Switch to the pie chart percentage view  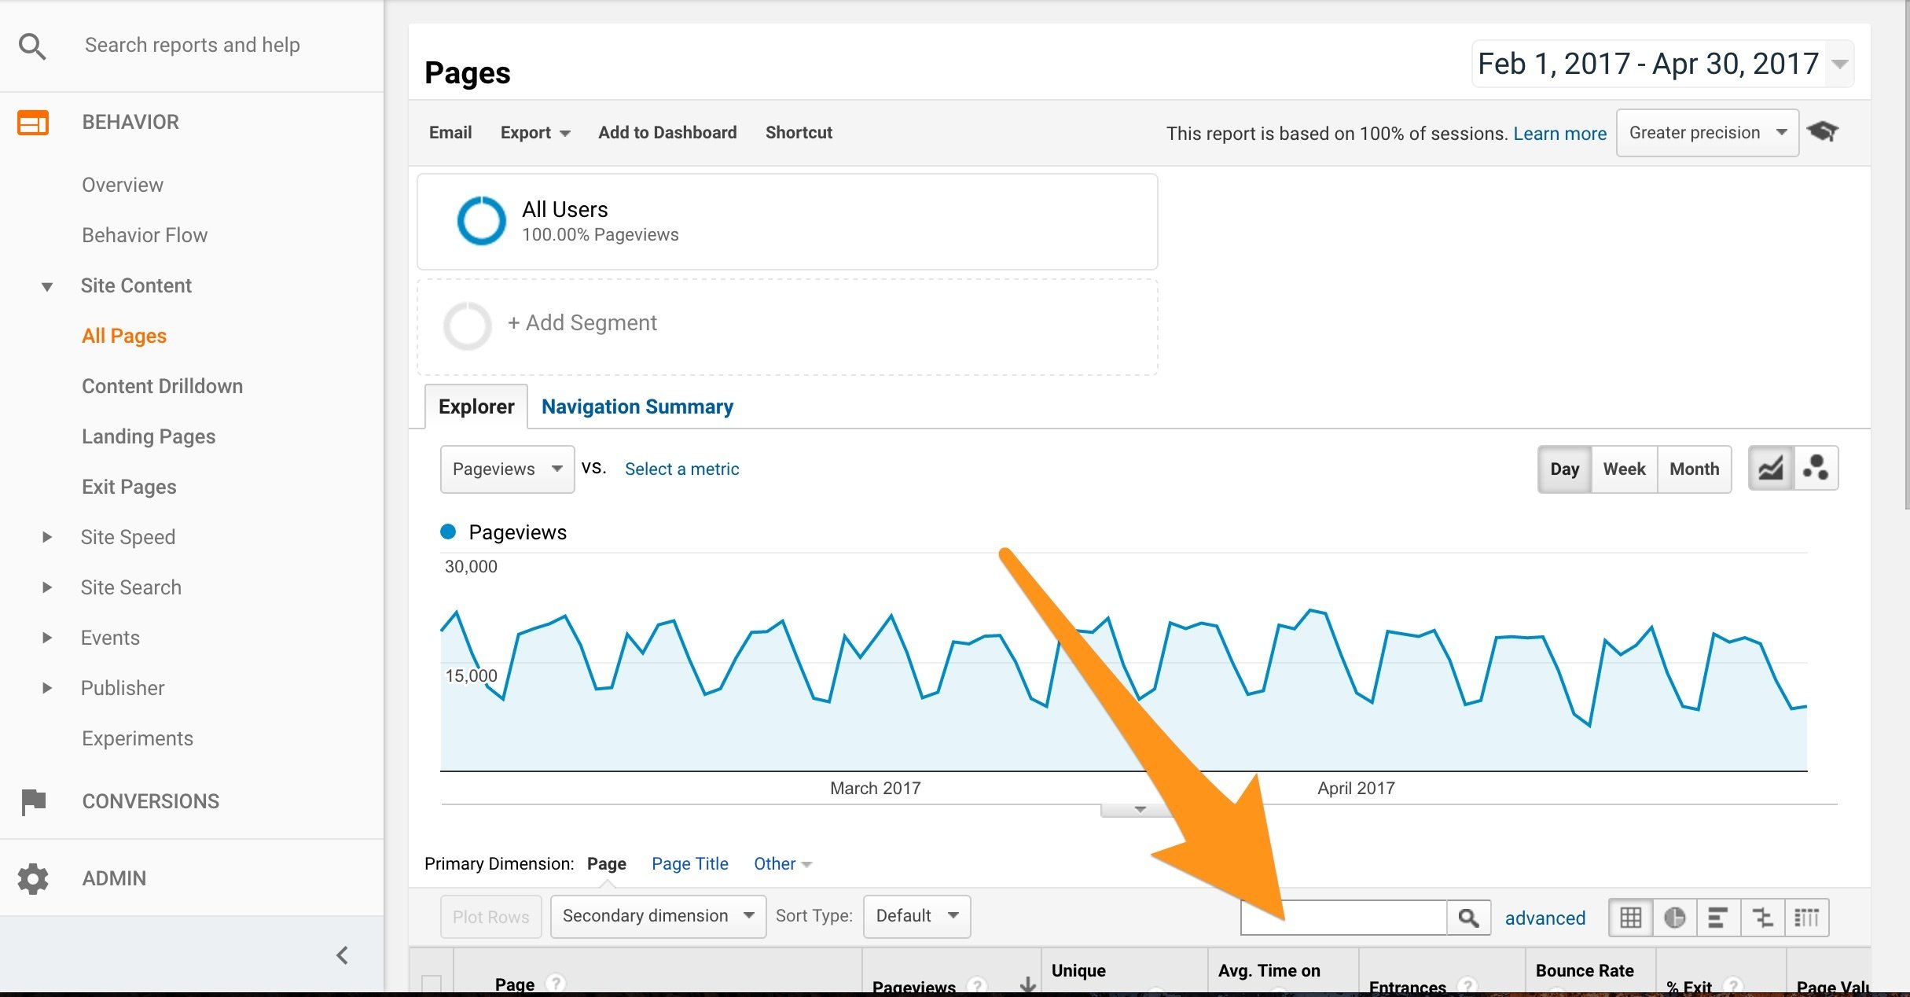coord(1674,918)
